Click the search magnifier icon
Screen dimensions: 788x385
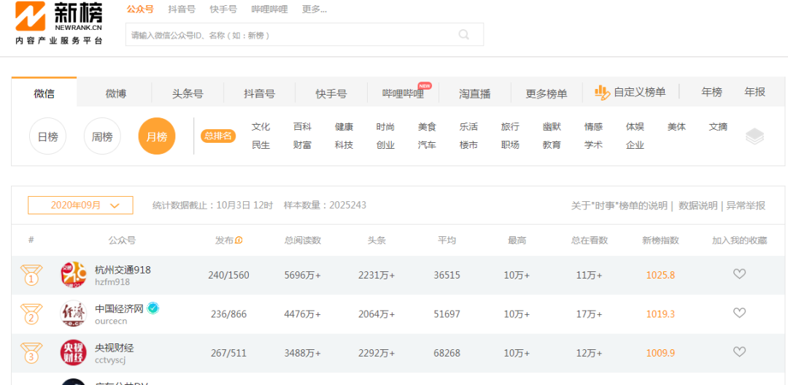[x=463, y=34]
